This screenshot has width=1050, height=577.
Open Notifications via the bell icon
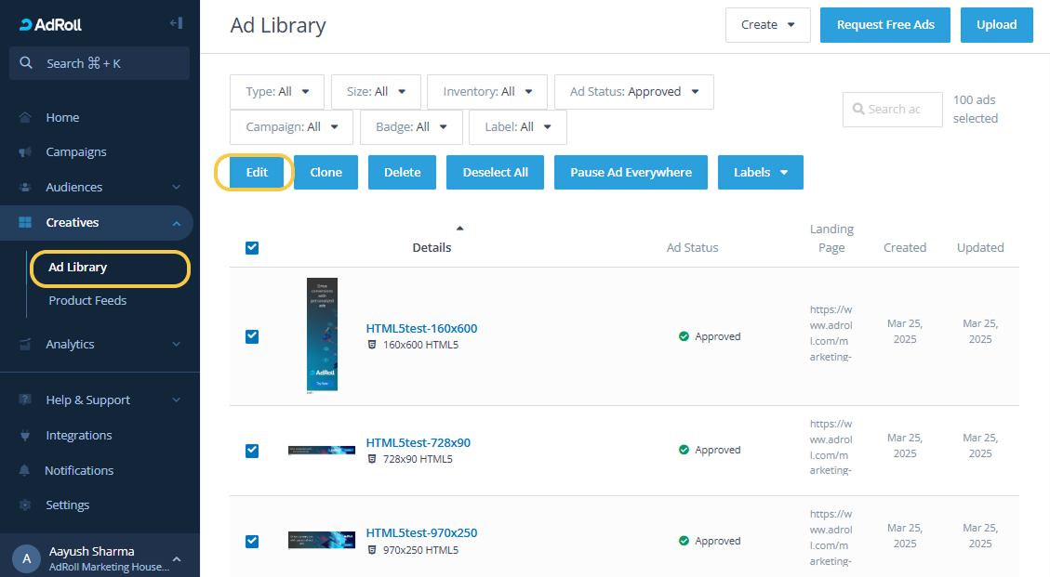26,471
